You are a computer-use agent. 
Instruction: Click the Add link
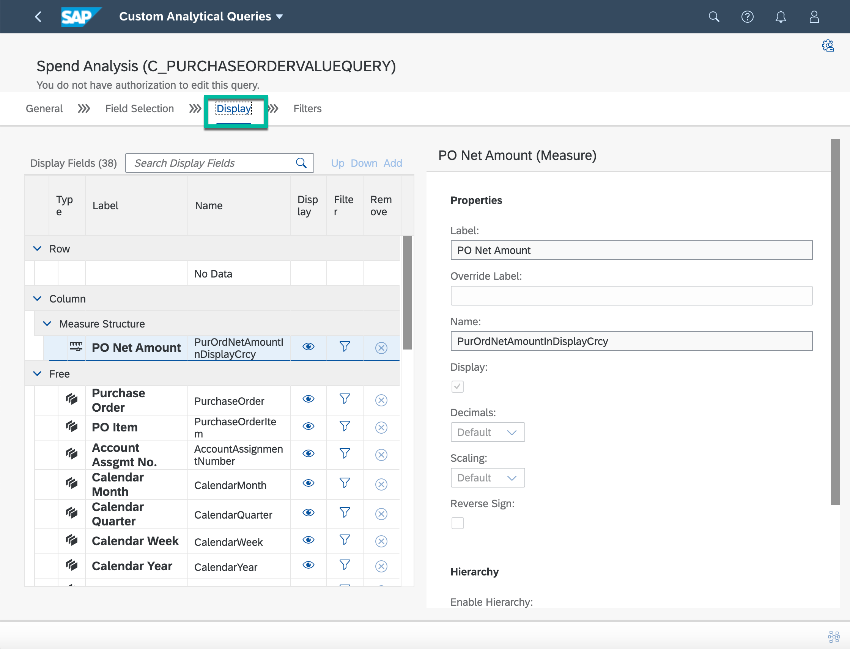392,163
